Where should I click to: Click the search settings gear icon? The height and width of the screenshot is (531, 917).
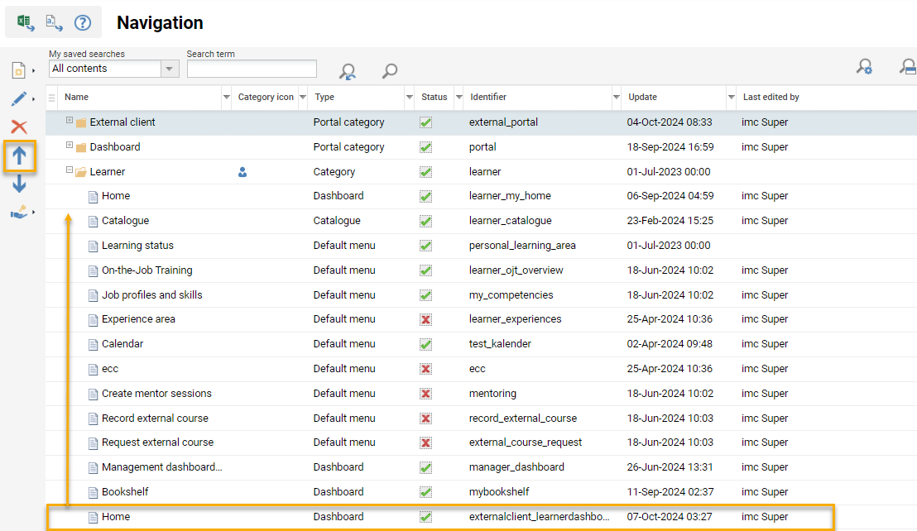click(x=864, y=67)
